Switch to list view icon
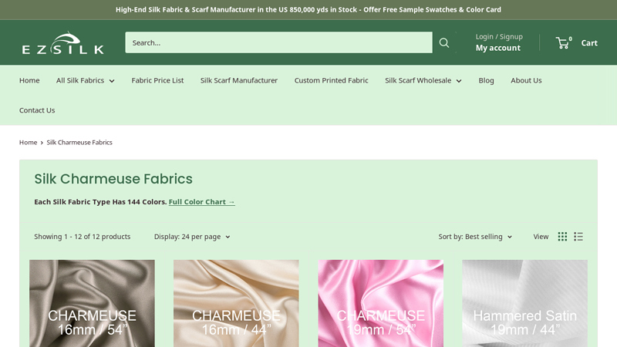 [x=578, y=237]
